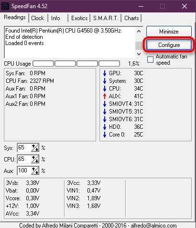Click the red up arrow beside AUX temperature
196x228 pixels.
tap(105, 96)
